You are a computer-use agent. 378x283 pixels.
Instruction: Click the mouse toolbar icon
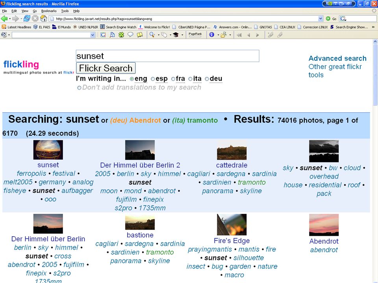[x=164, y=35]
